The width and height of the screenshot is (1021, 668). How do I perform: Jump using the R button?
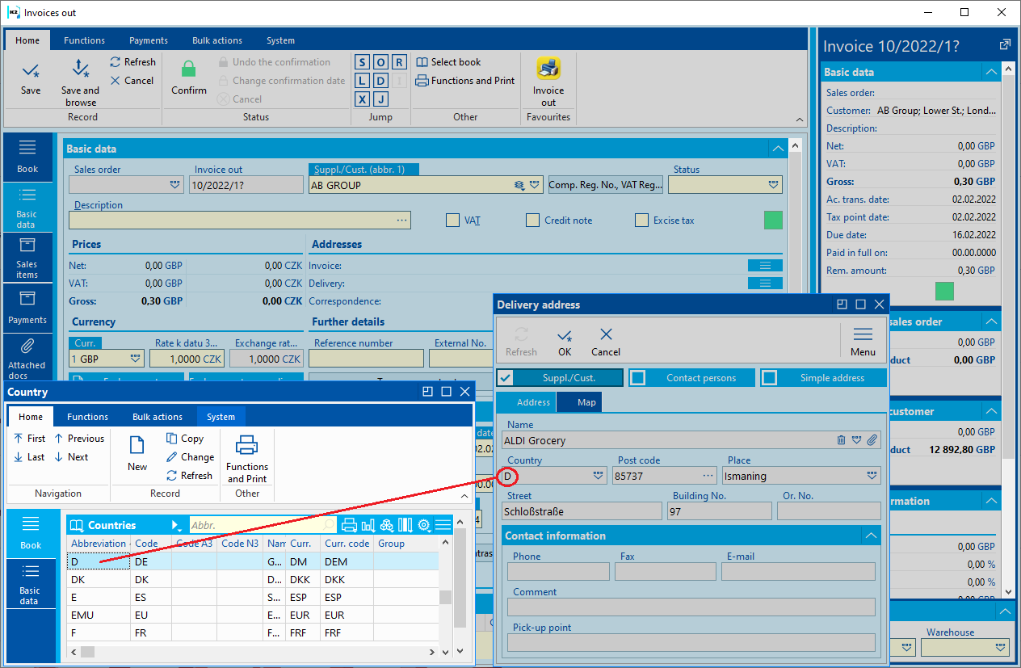click(399, 62)
